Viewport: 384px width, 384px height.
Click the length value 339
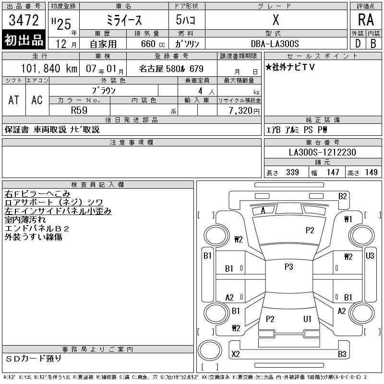tap(292, 172)
